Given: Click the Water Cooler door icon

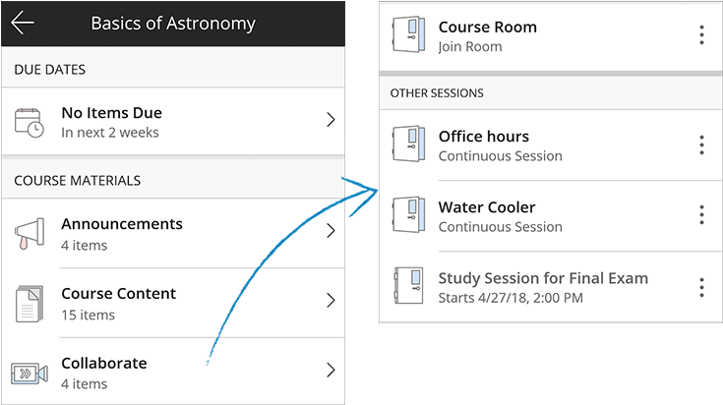Looking at the screenshot, I should click(x=407, y=215).
